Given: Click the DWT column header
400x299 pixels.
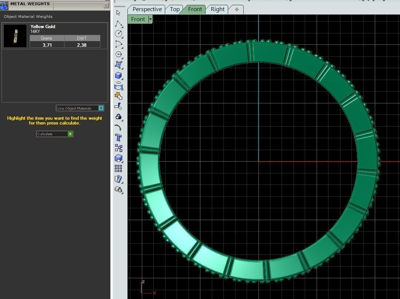Looking at the screenshot, I should pos(82,38).
